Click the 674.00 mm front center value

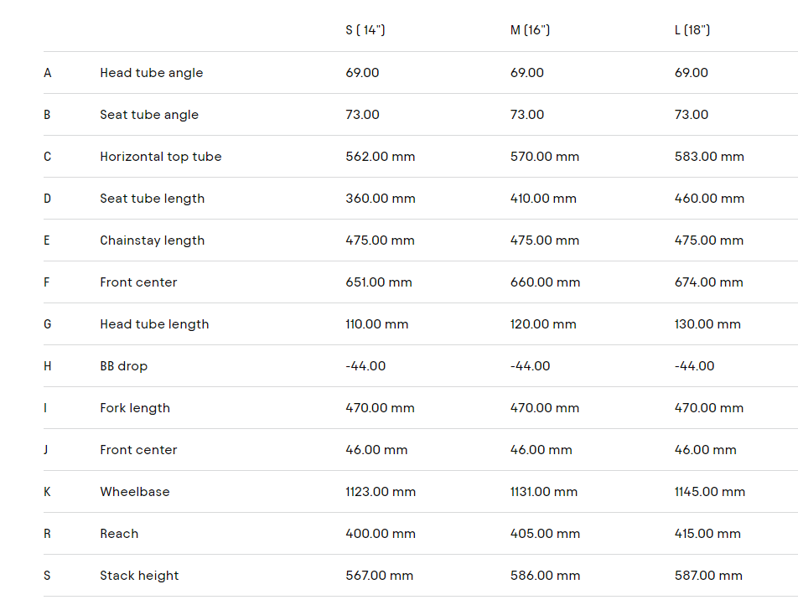pos(708,282)
